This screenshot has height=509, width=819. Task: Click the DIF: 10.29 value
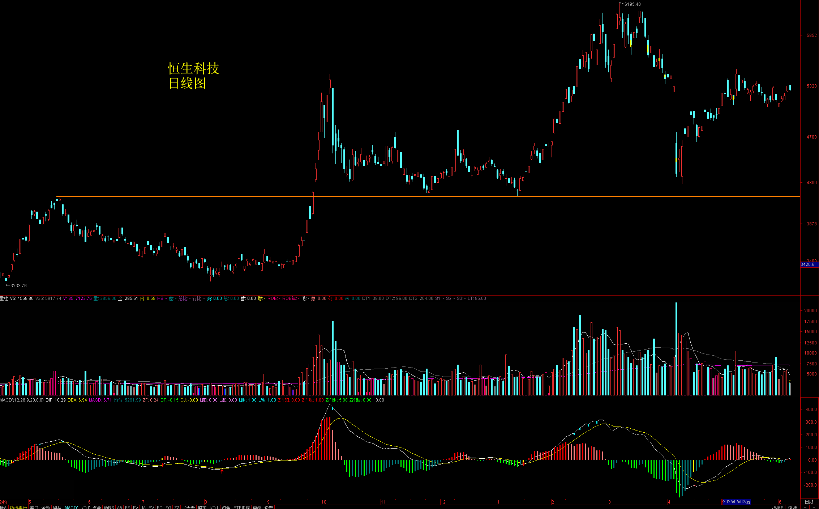click(x=56, y=400)
